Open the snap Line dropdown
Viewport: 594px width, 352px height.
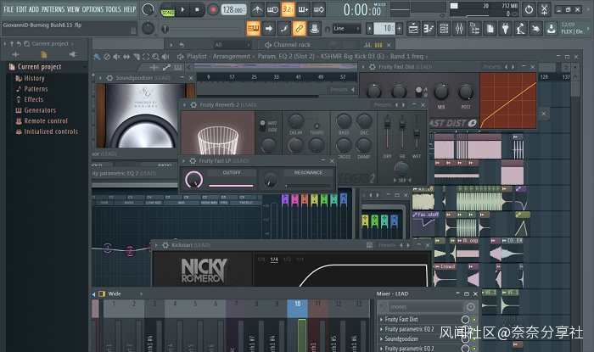[x=348, y=28]
